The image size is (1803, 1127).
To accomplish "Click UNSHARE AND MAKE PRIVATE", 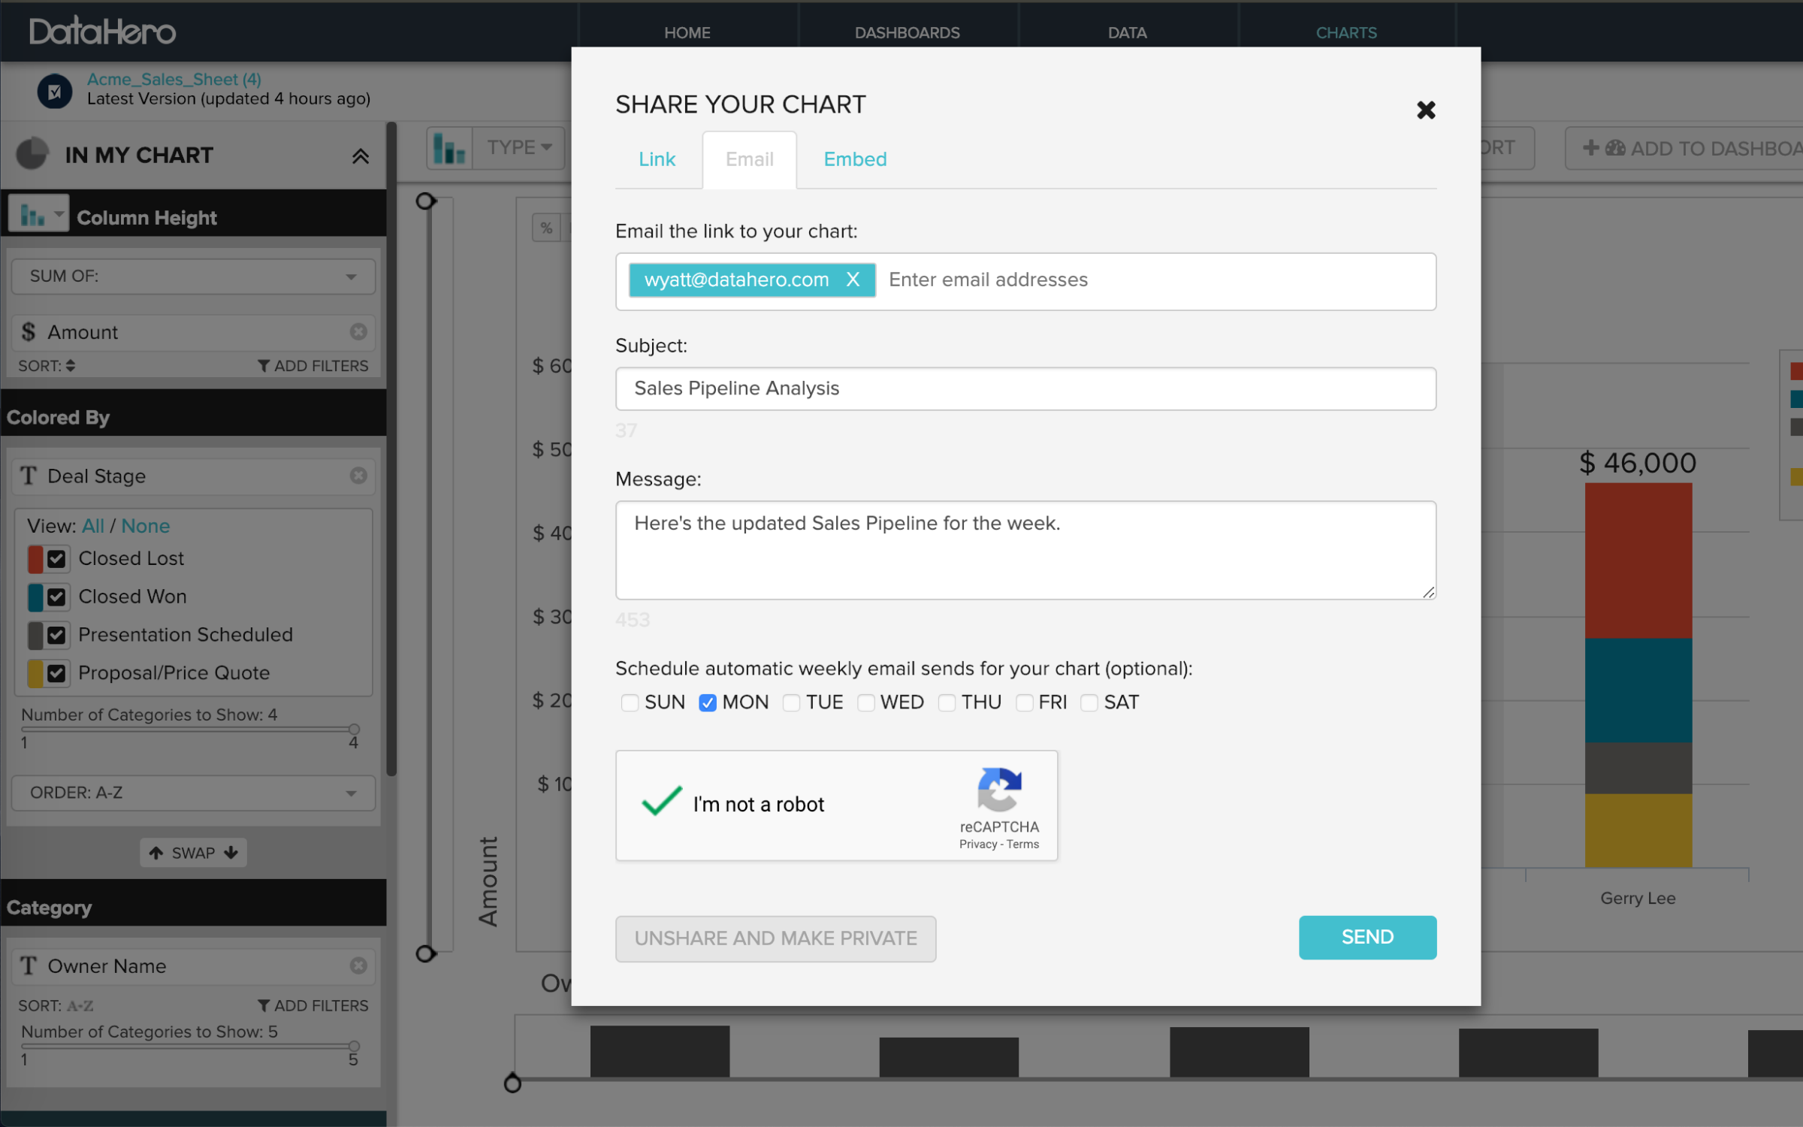I will coord(775,938).
